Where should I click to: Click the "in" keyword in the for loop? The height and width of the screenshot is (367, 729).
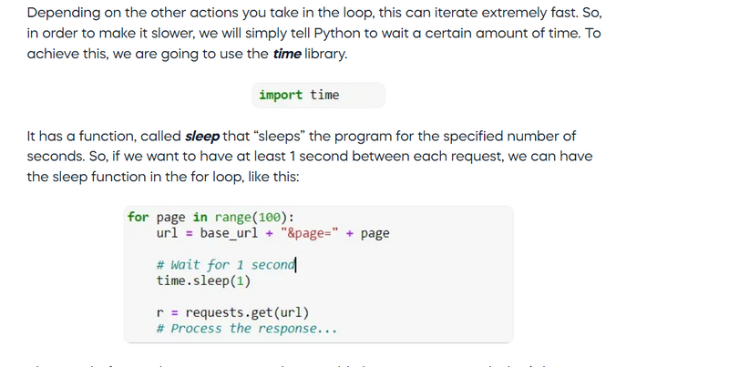pos(200,217)
